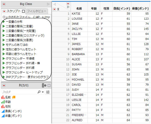
Task: Select 身長(インチ) in the columns list
Action: 13,111
